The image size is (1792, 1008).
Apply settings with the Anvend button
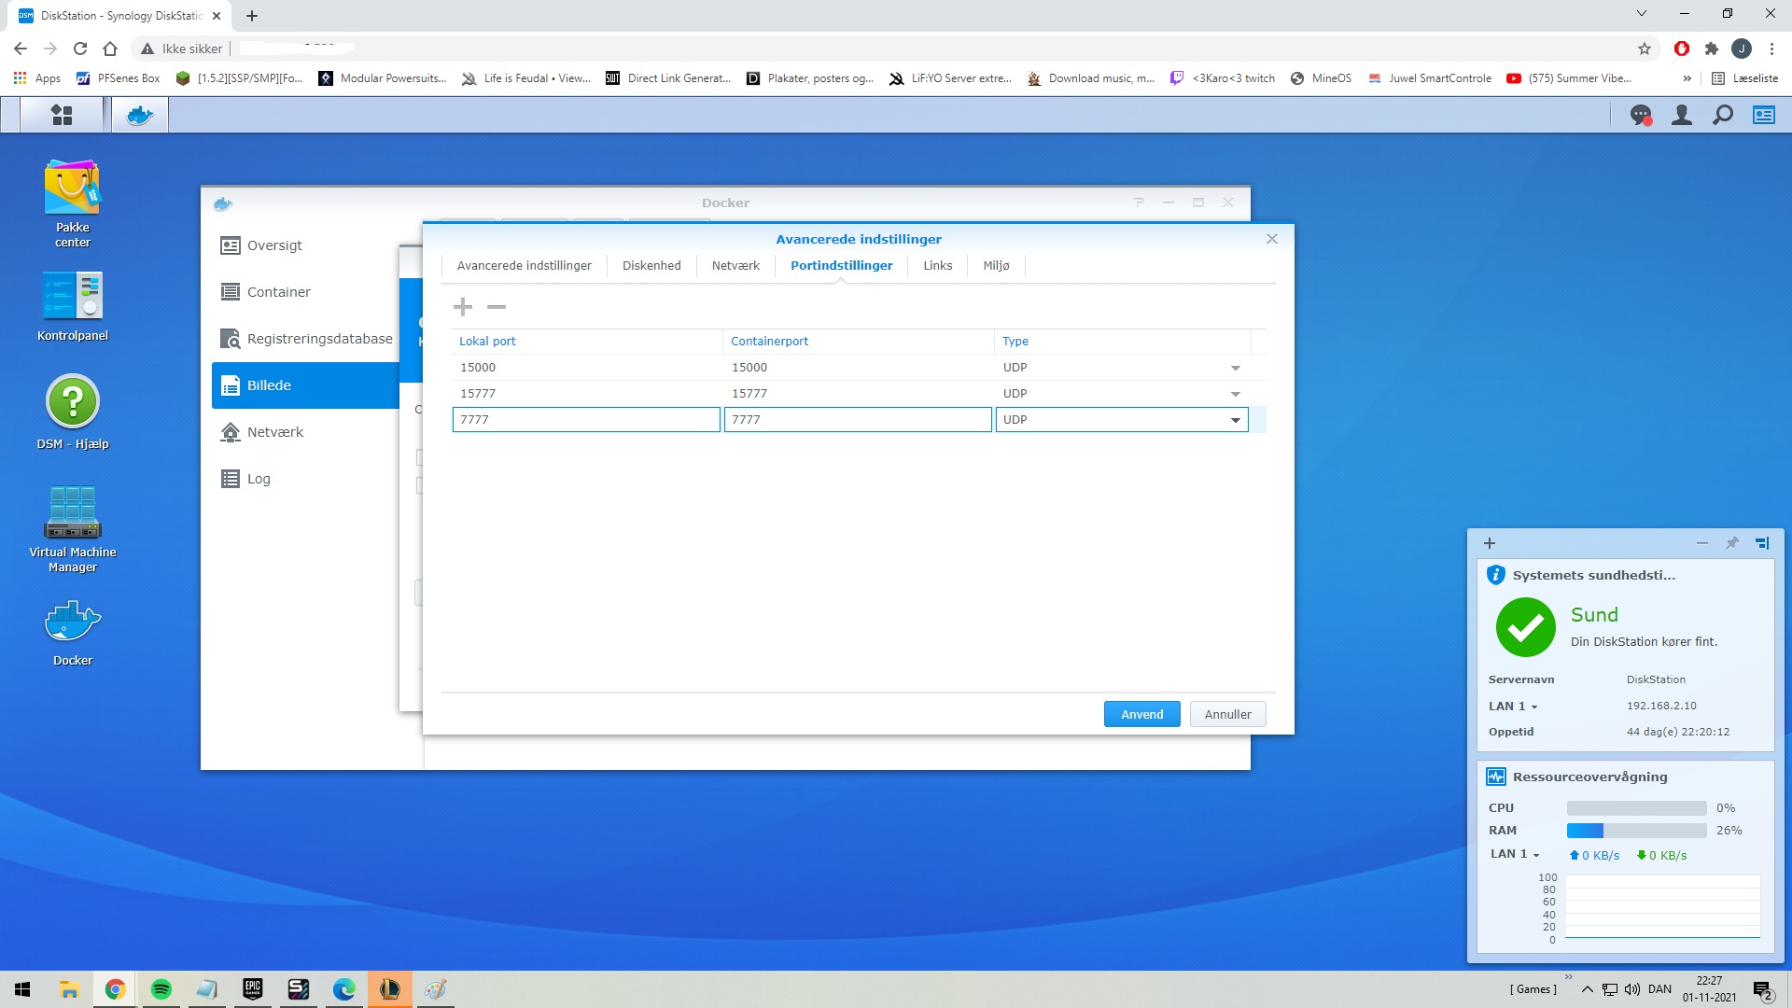coord(1141,713)
